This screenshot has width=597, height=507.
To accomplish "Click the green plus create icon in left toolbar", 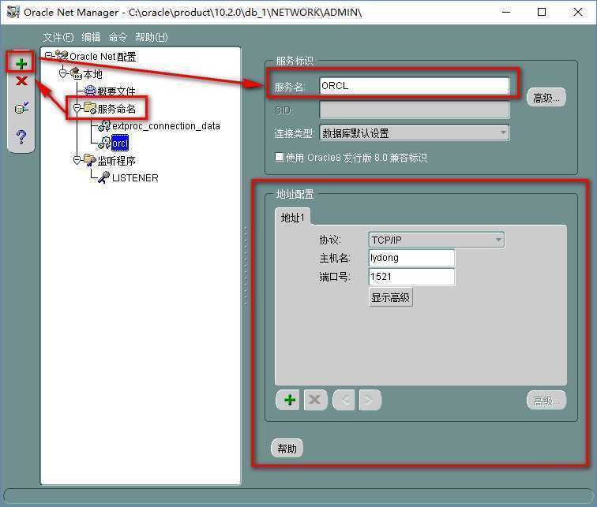I will tap(21, 63).
